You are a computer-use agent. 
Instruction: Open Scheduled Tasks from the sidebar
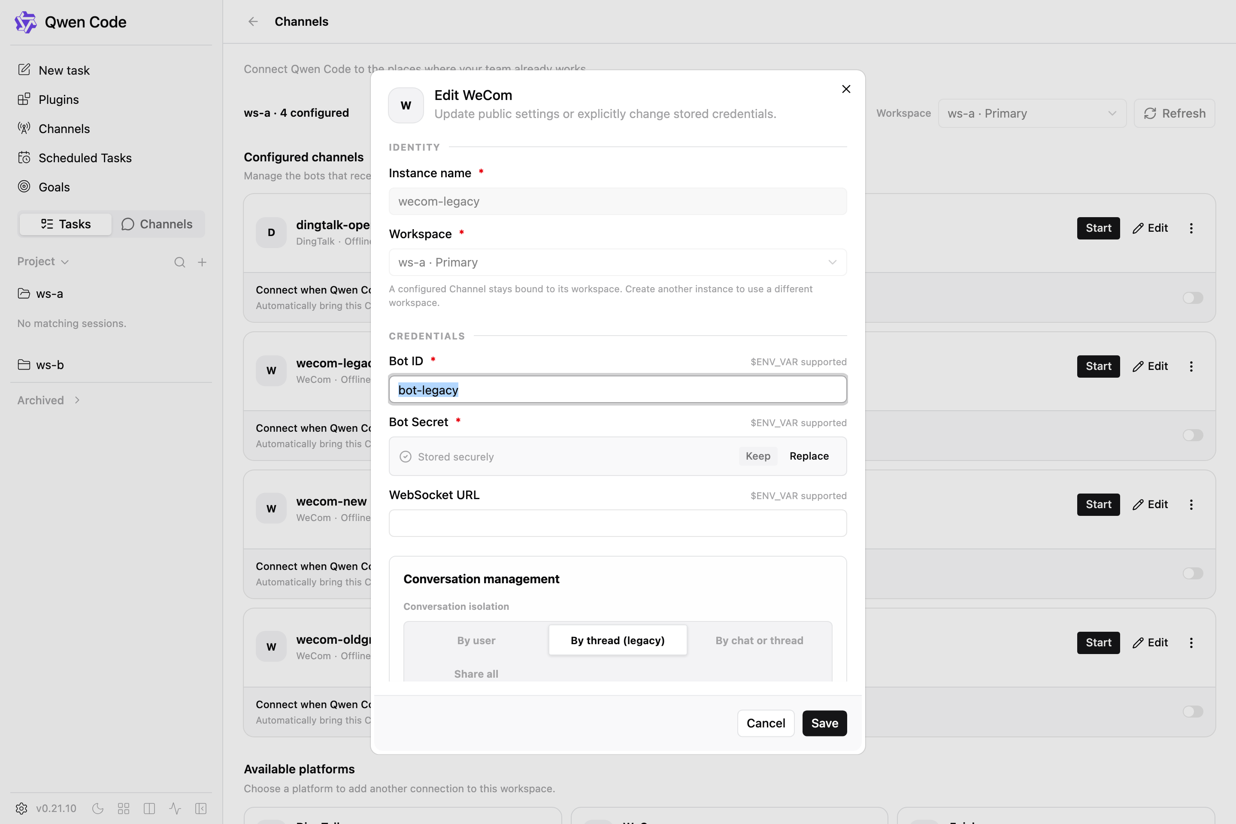point(75,158)
